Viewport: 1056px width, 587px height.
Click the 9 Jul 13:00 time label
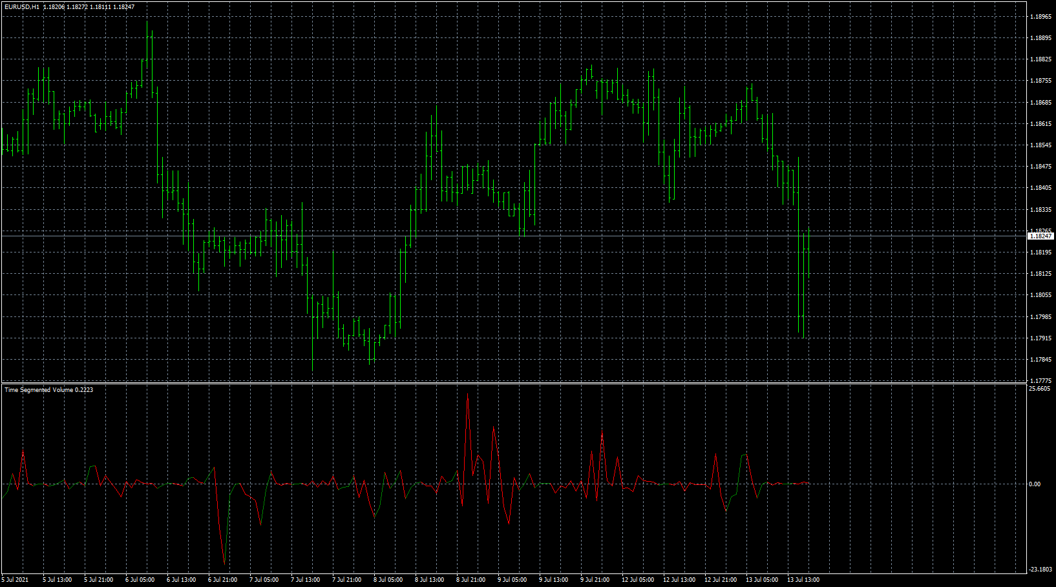554,580
